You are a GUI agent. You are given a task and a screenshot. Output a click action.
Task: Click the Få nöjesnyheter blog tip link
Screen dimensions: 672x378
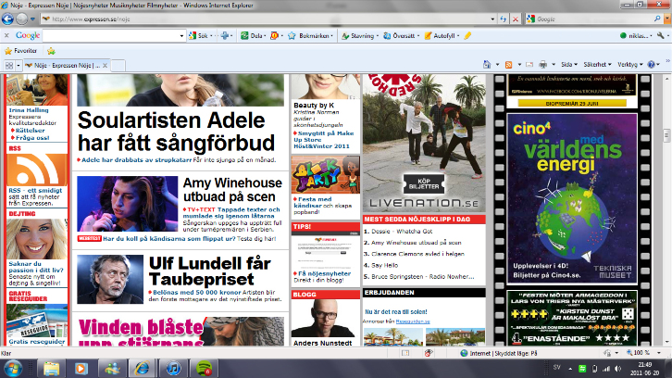pyautogui.click(x=324, y=273)
